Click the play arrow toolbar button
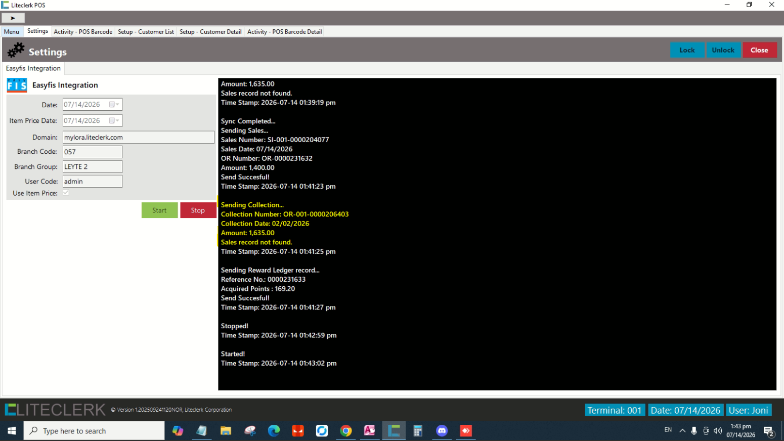The image size is (784, 441). [x=13, y=18]
